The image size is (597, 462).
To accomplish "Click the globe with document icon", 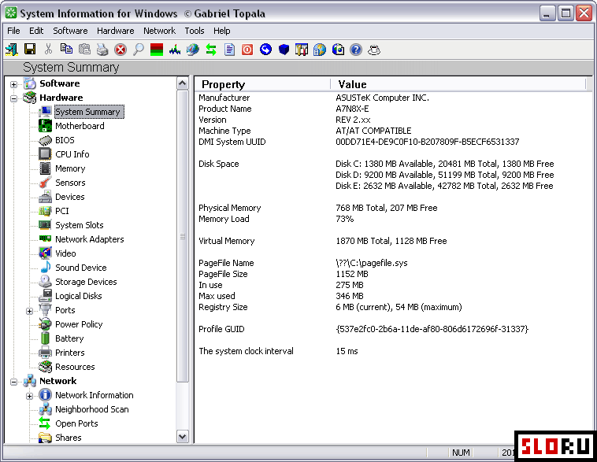I will click(x=320, y=50).
